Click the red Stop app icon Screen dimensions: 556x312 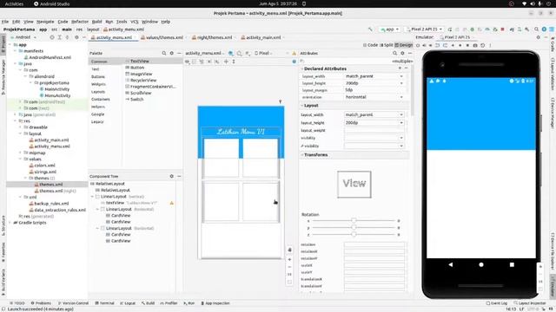coord(502,29)
